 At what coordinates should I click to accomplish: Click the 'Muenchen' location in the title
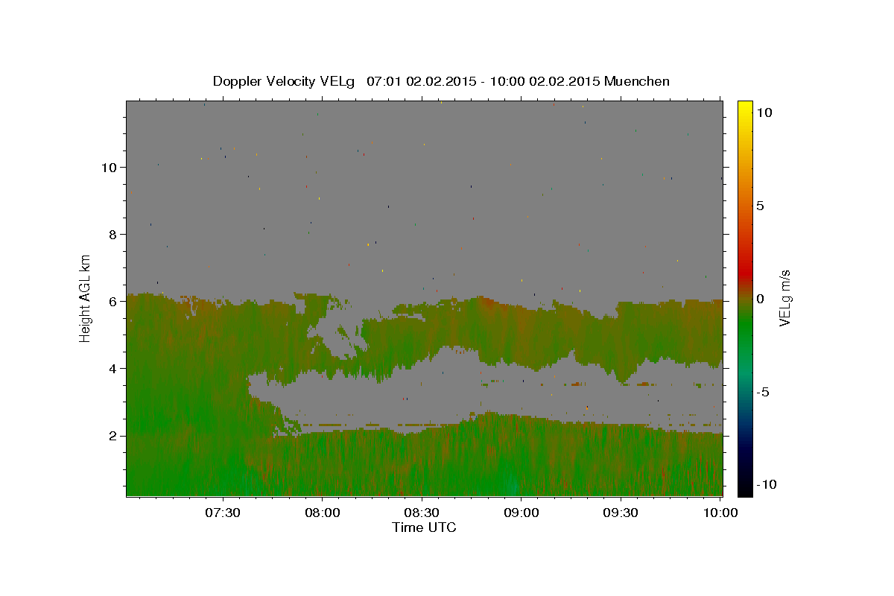click(637, 81)
